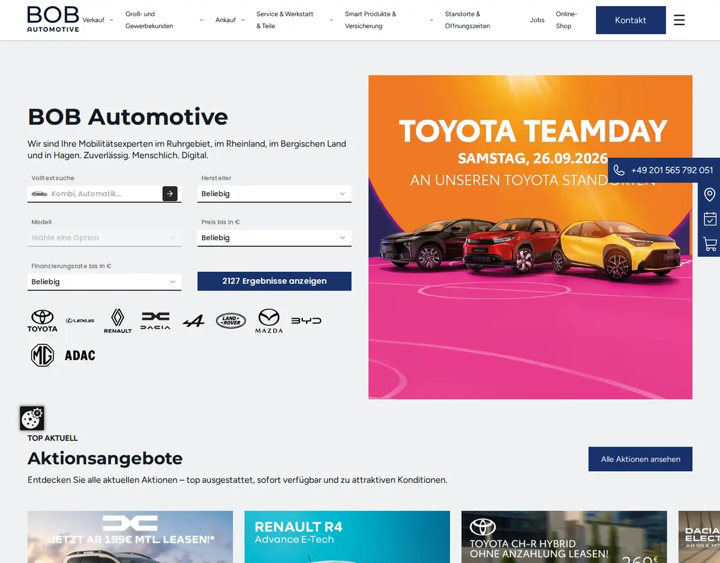Open the Preis bis in € dropdown
Screen dimensions: 720x563
[x=274, y=238]
